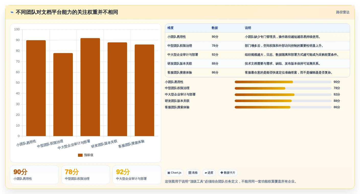Click the 路径雷达 label in header
360x194 pixels.
[343, 12]
